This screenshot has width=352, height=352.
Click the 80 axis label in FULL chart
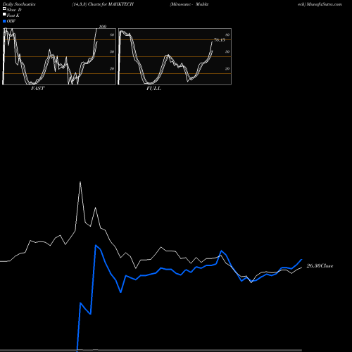pos(227,35)
